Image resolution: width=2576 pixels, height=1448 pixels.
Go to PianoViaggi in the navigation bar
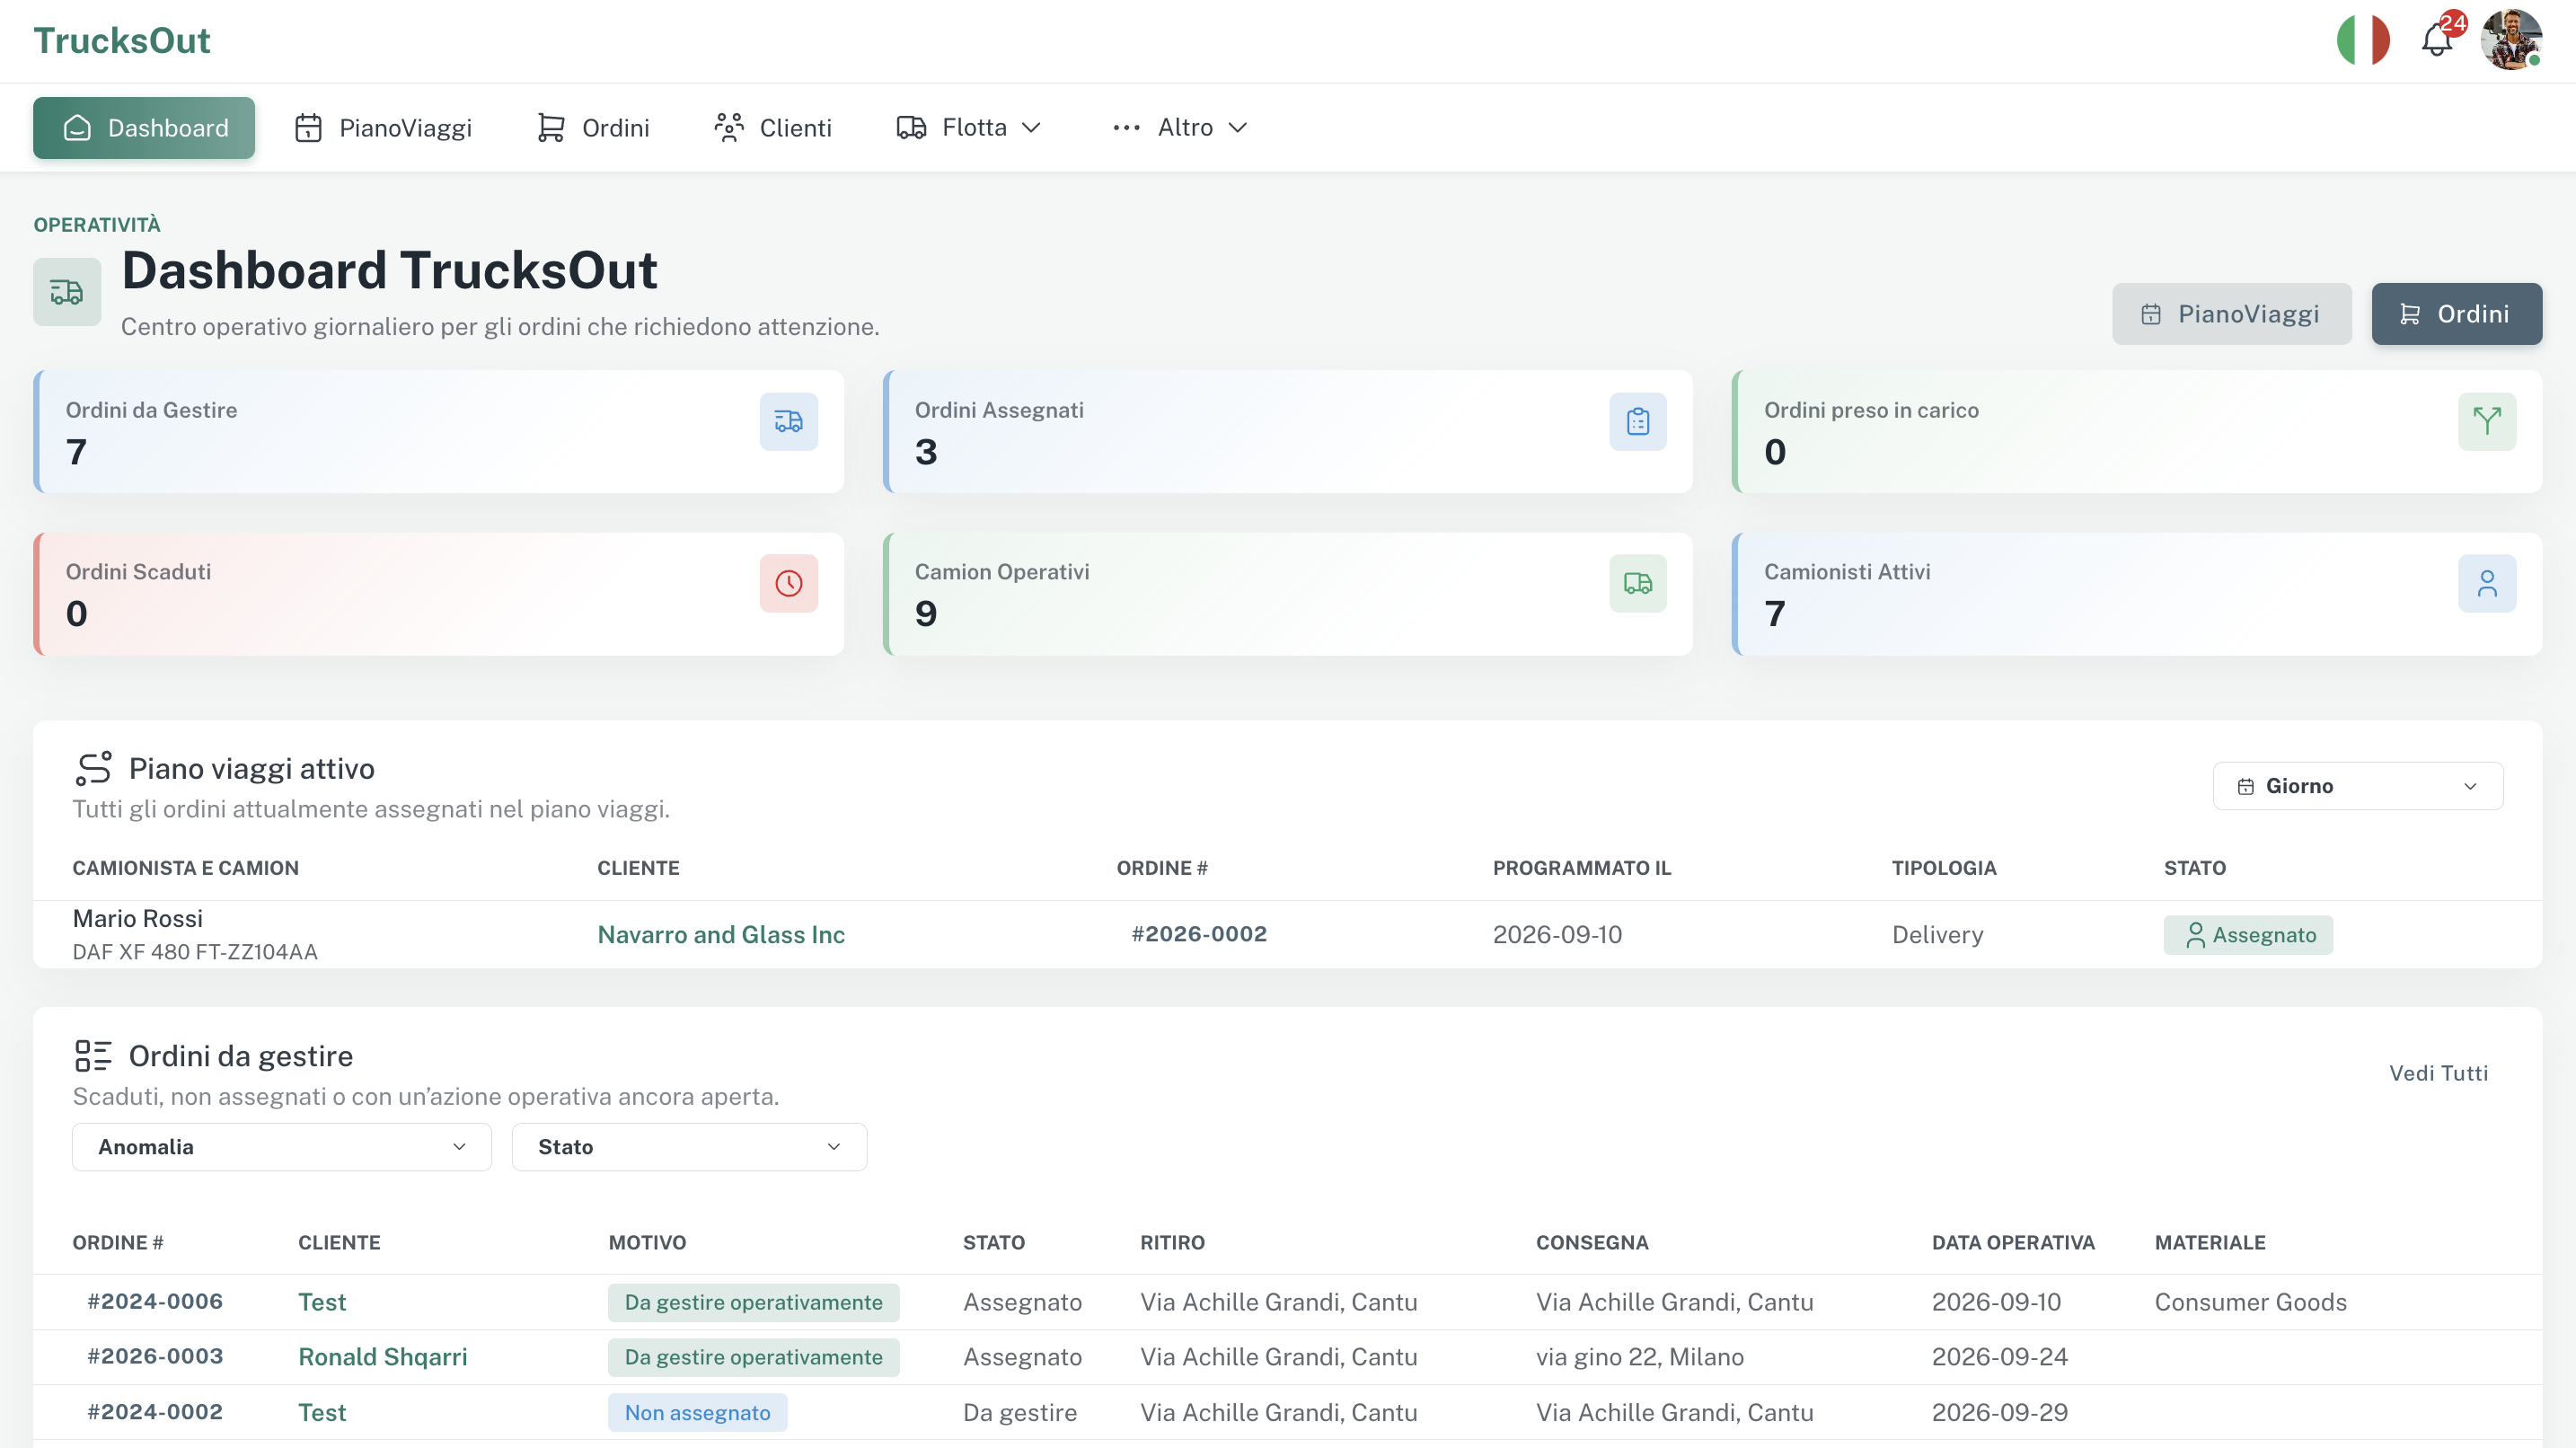(x=383, y=128)
